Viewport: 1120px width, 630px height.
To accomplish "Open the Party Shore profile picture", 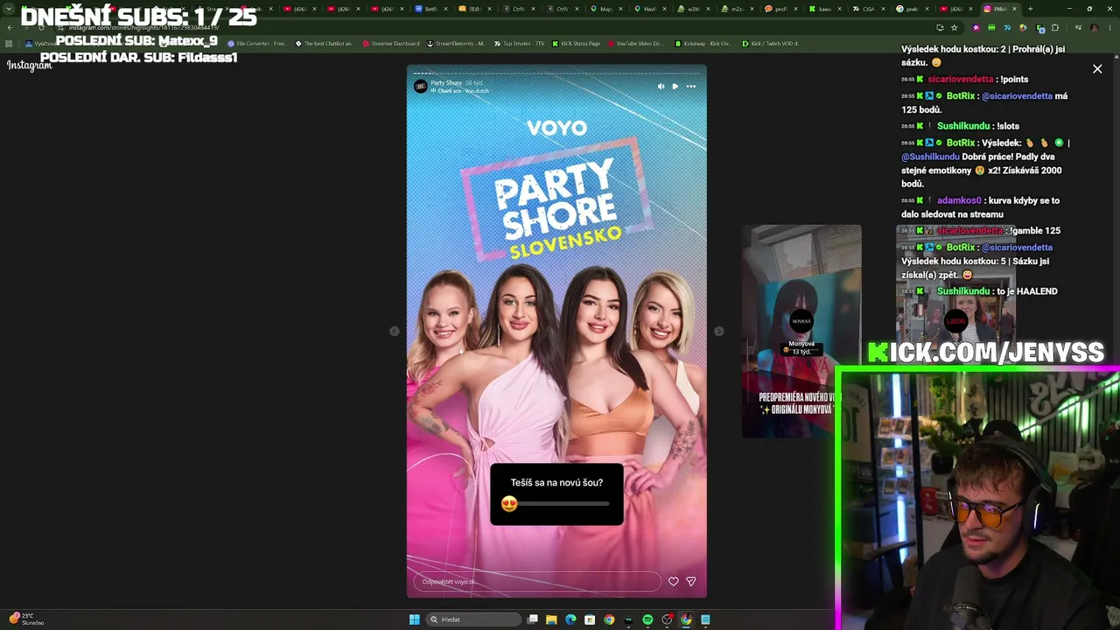I will (x=421, y=87).
